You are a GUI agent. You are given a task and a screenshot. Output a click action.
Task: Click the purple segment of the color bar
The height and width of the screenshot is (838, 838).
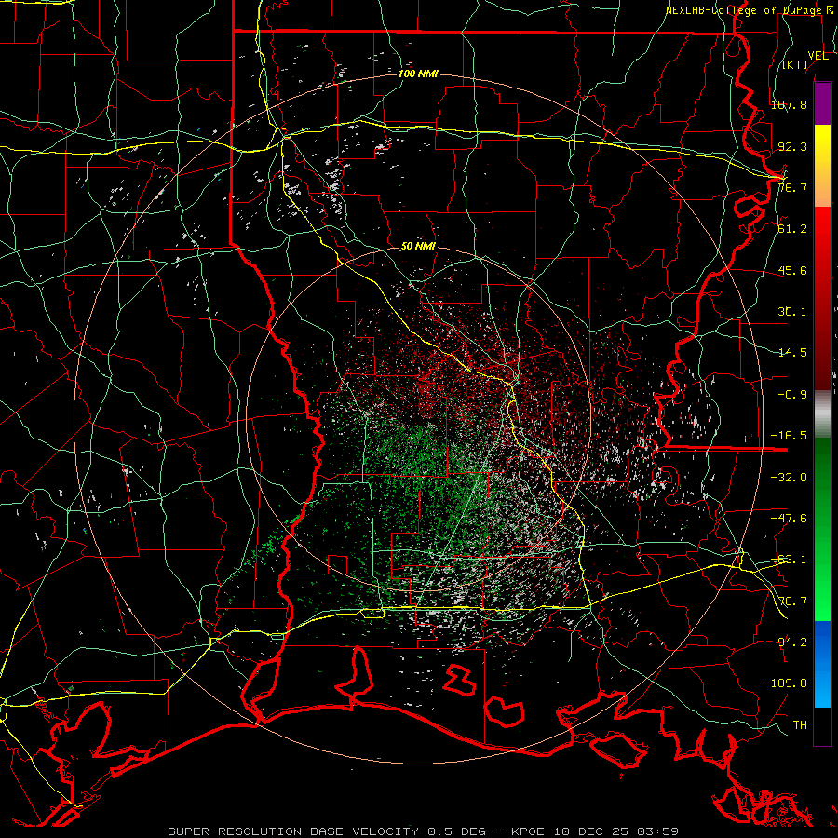tap(822, 103)
